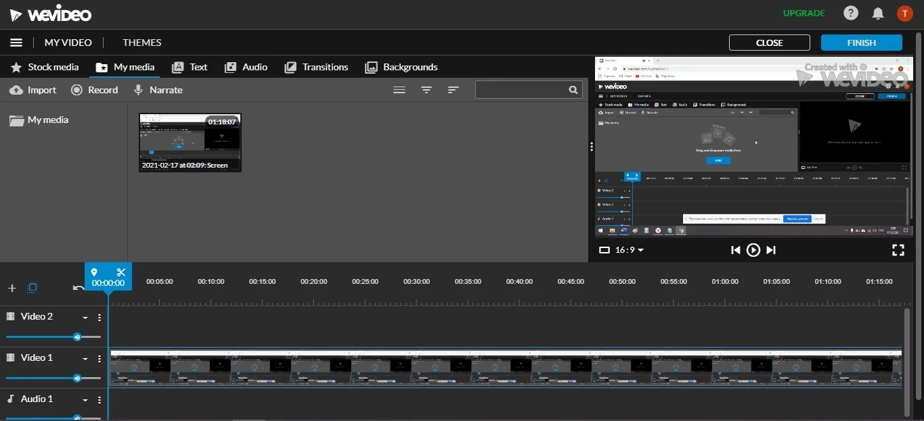
Task: Play the preview video
Action: click(x=753, y=250)
